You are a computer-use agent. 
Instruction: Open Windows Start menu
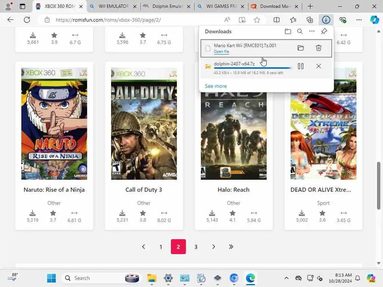pyautogui.click(x=51, y=278)
